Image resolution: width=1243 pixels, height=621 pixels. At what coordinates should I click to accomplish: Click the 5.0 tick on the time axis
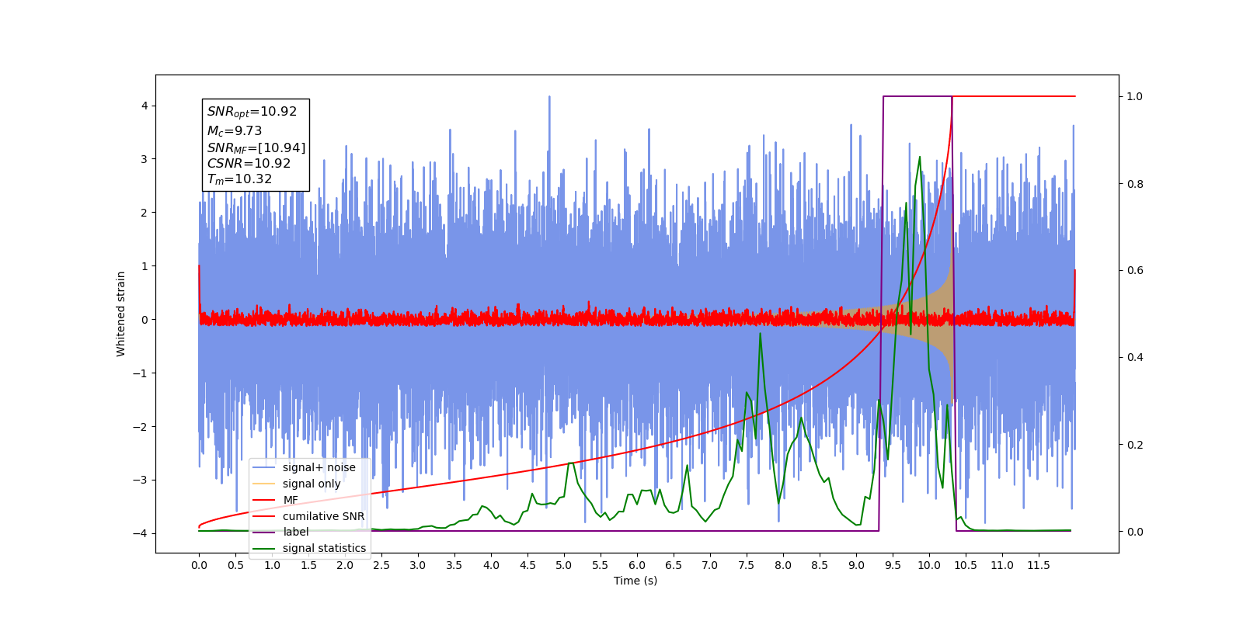coord(564,565)
